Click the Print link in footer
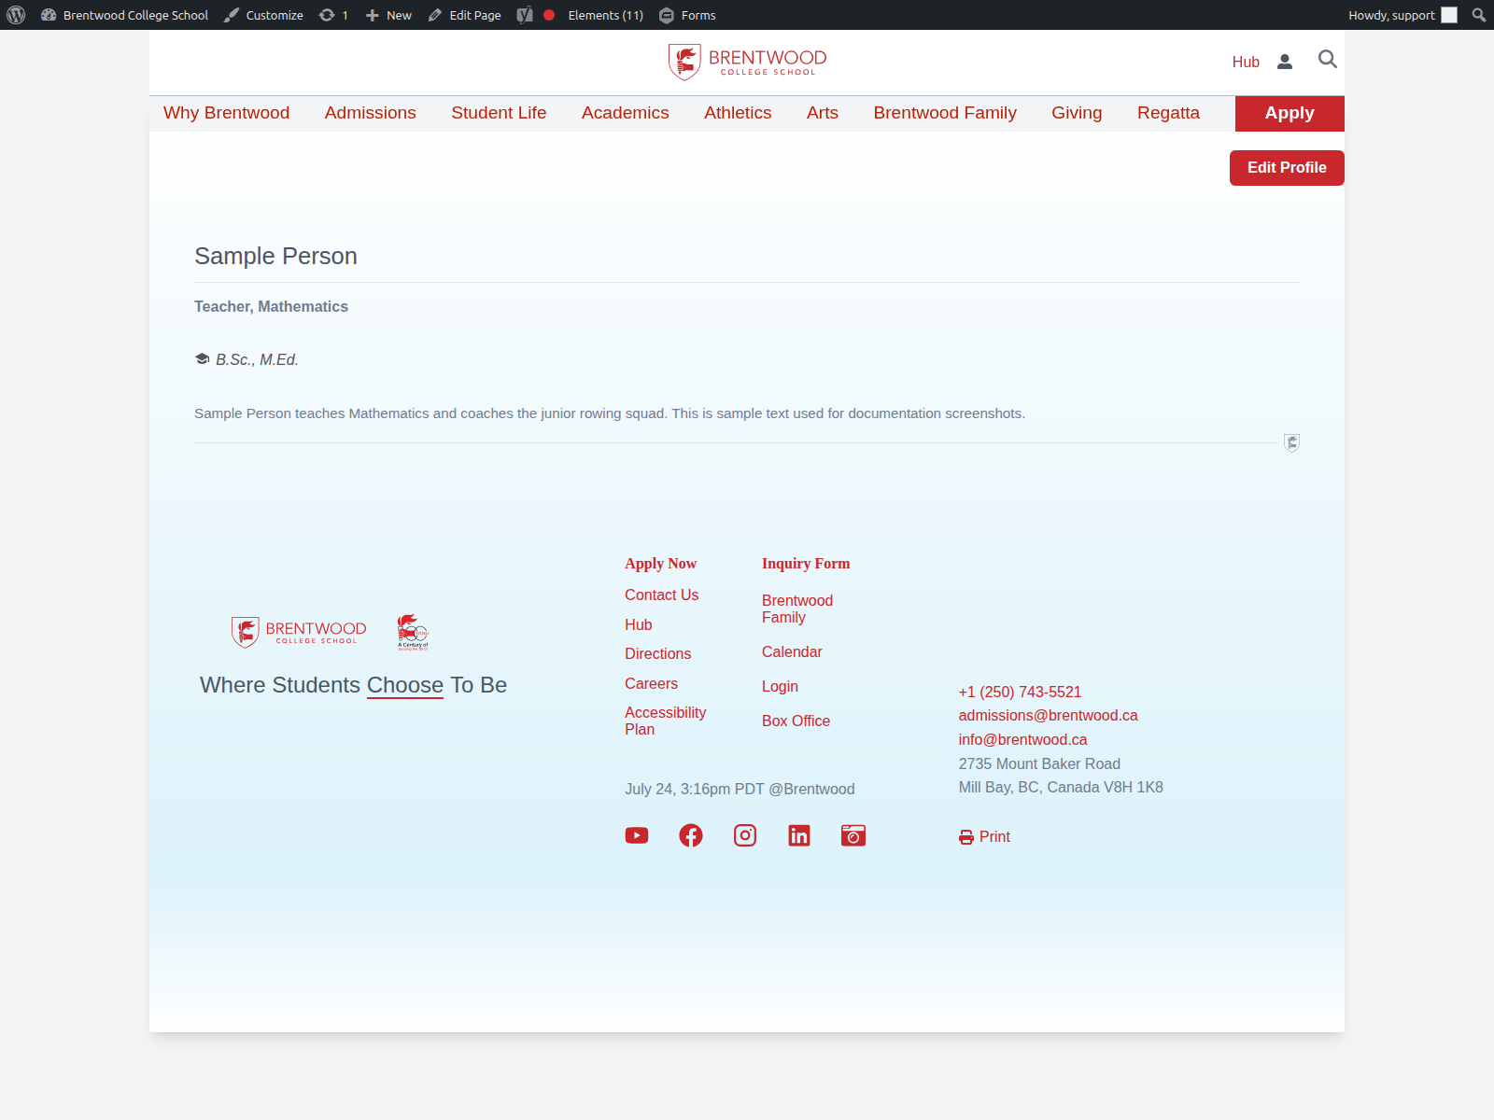 (x=984, y=837)
